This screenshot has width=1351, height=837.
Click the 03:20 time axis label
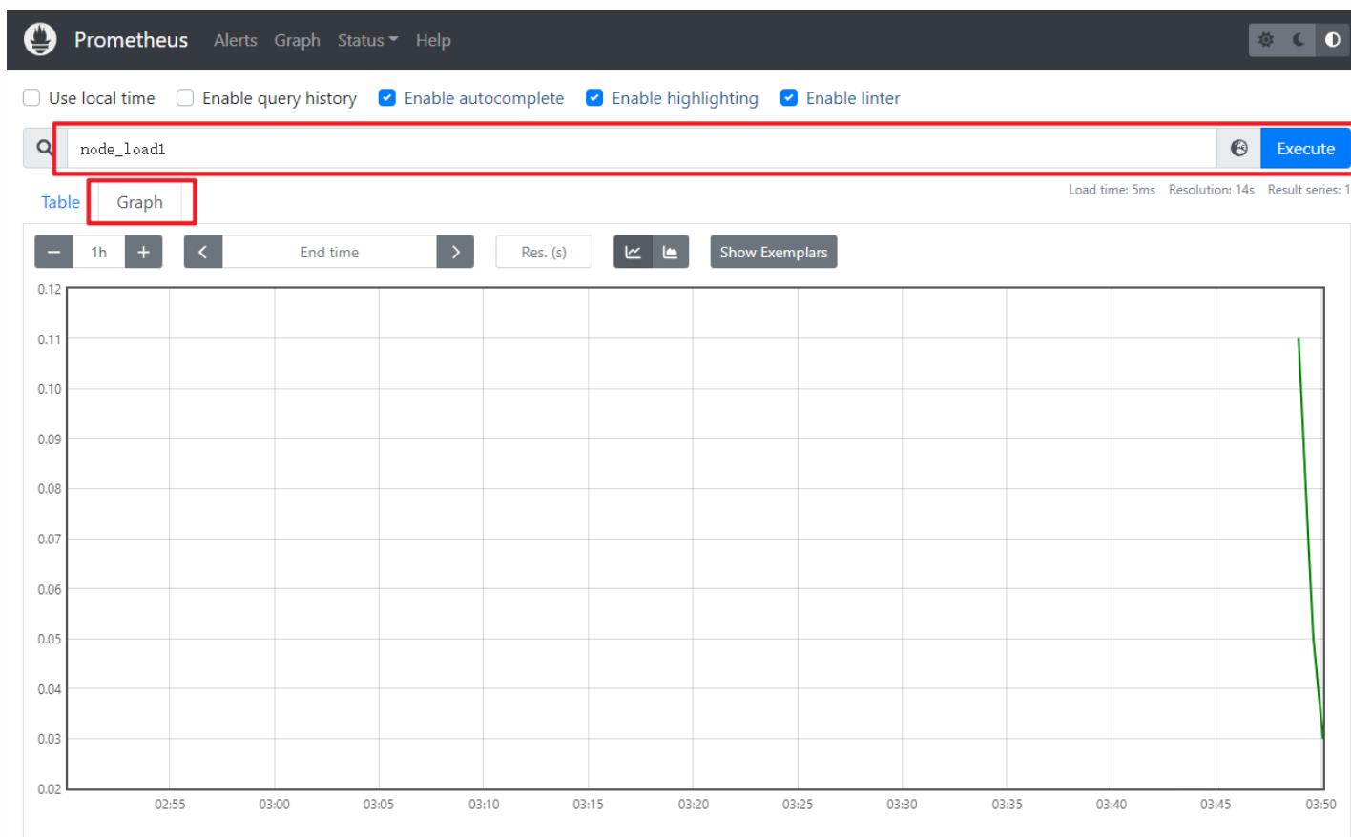coord(694,805)
